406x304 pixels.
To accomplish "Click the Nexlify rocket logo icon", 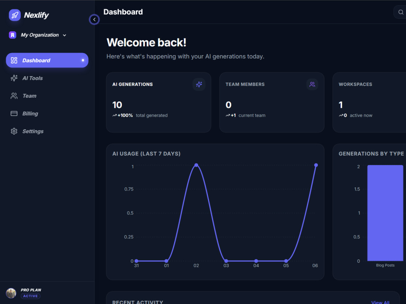I will [15, 15].
